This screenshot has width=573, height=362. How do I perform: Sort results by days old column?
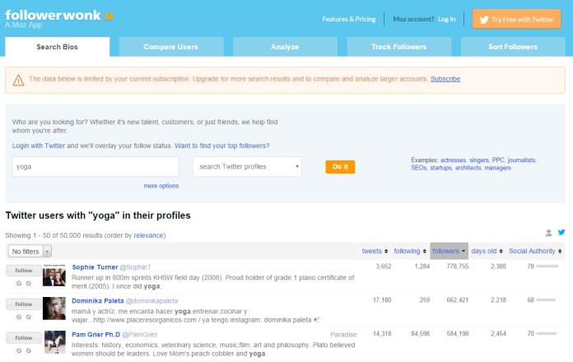[x=487, y=251]
